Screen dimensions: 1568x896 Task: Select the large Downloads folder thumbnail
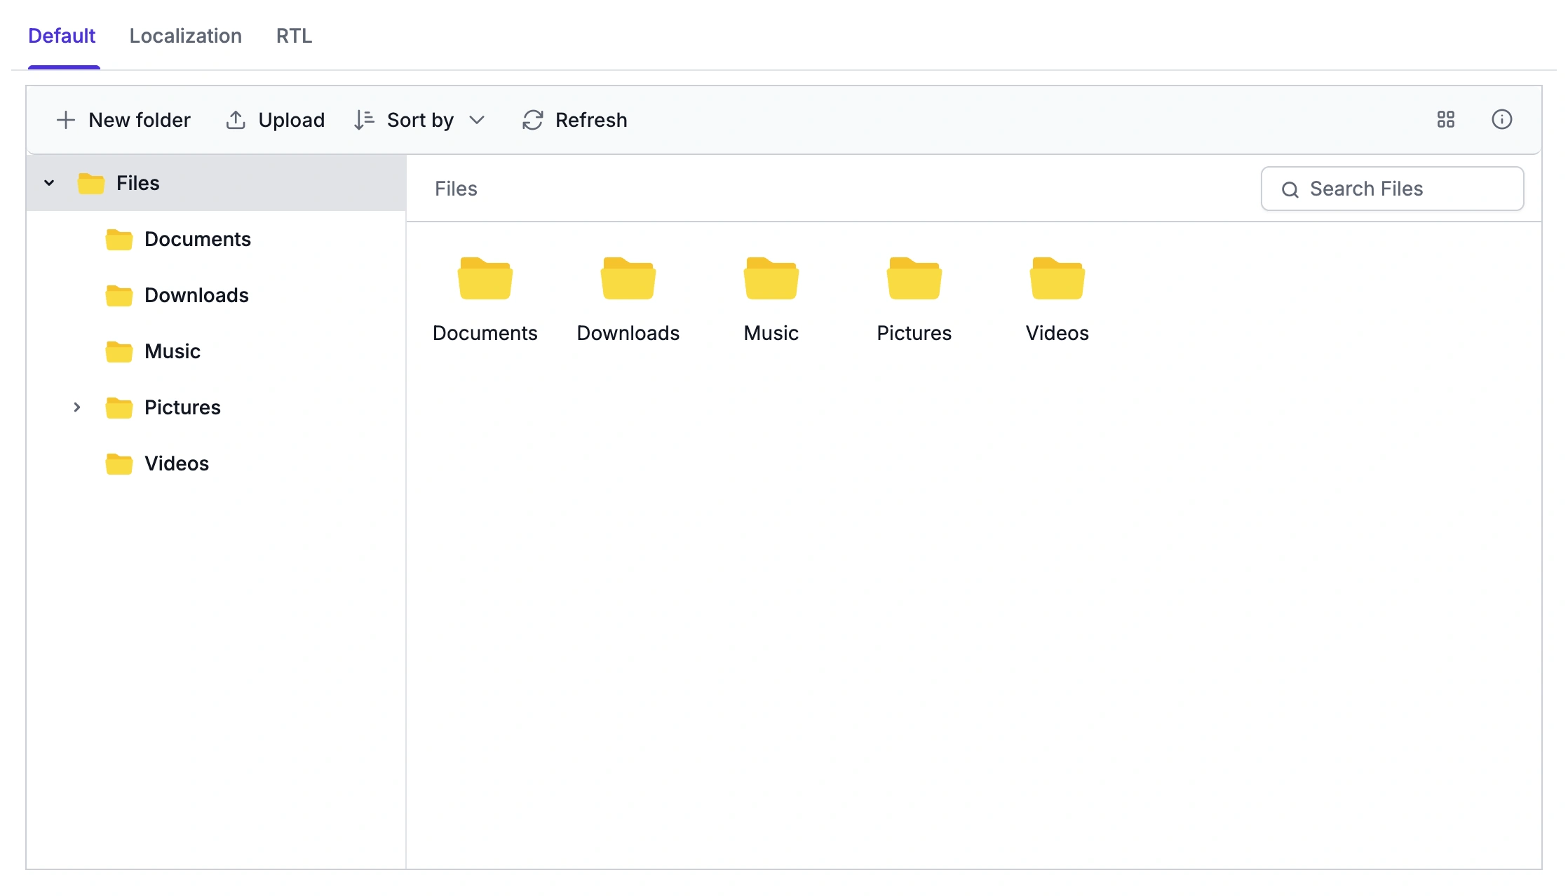[628, 278]
